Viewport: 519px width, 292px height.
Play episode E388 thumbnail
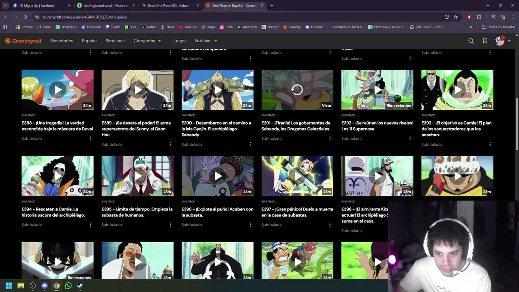58,90
